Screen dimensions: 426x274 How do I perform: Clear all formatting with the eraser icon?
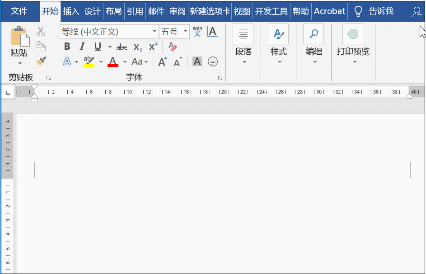click(x=172, y=47)
